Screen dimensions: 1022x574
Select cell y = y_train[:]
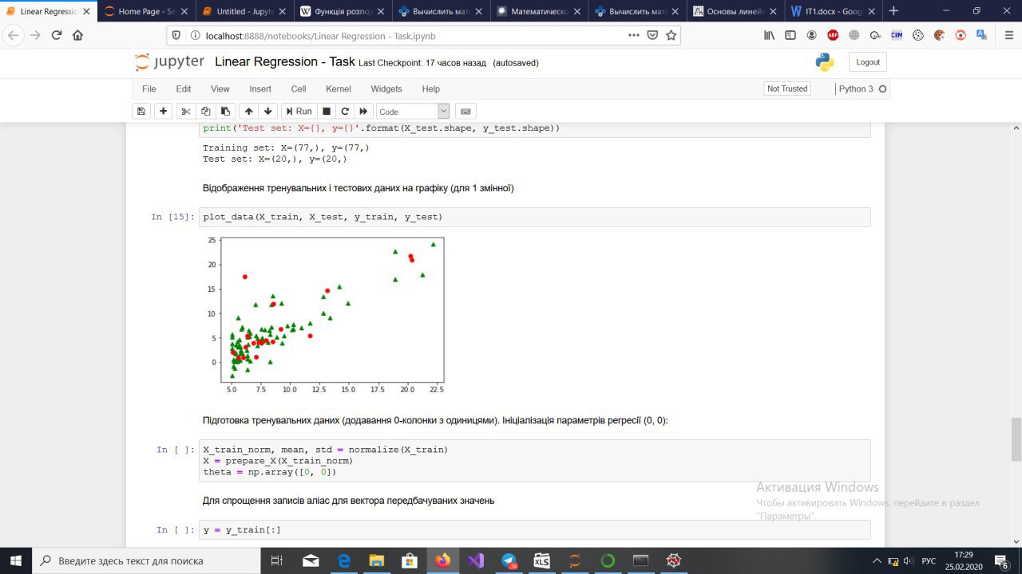pyautogui.click(x=534, y=530)
